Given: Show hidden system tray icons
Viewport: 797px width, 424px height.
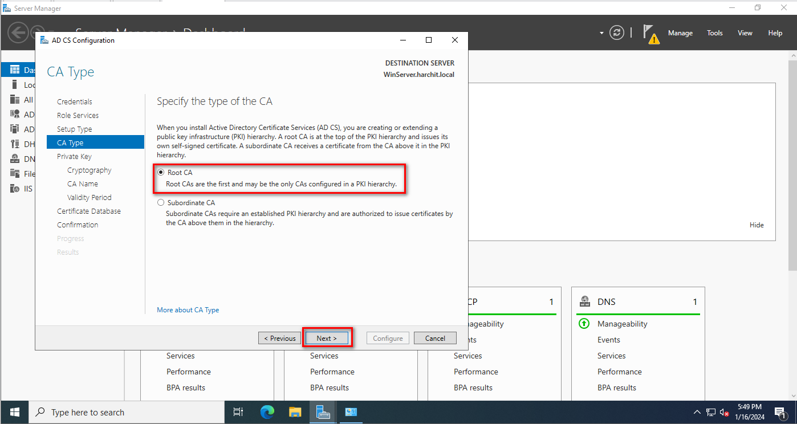Looking at the screenshot, I should tap(697, 412).
